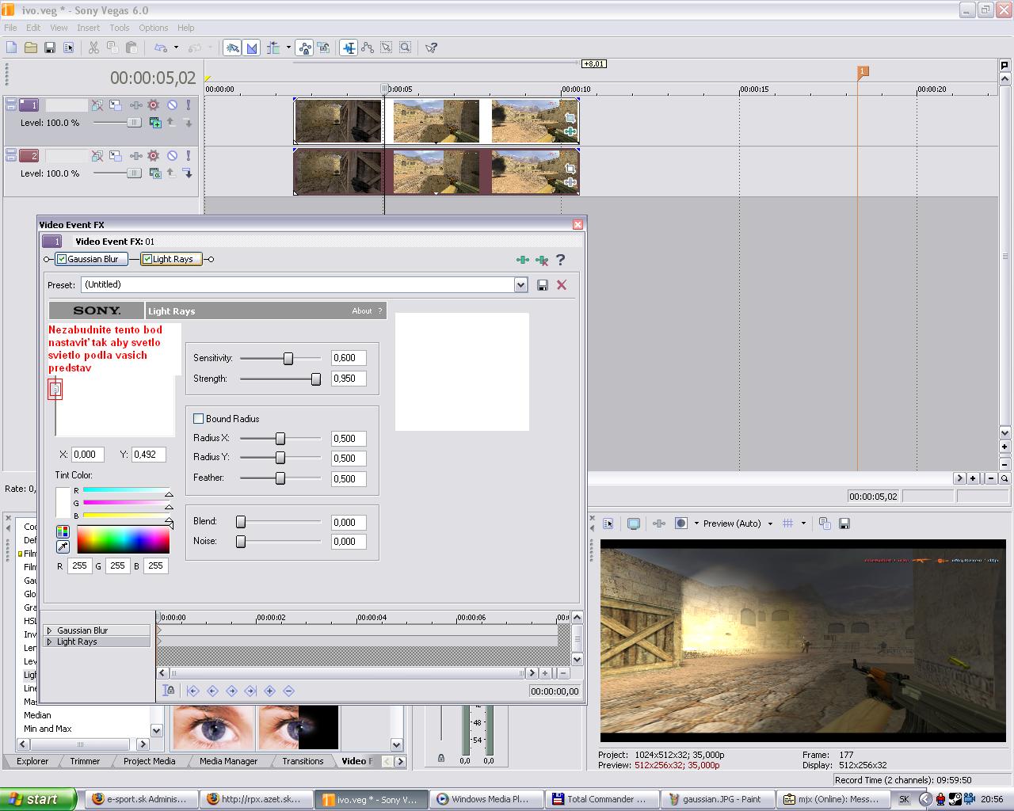Save preview snapshot to file
The image size is (1014, 811).
click(844, 524)
